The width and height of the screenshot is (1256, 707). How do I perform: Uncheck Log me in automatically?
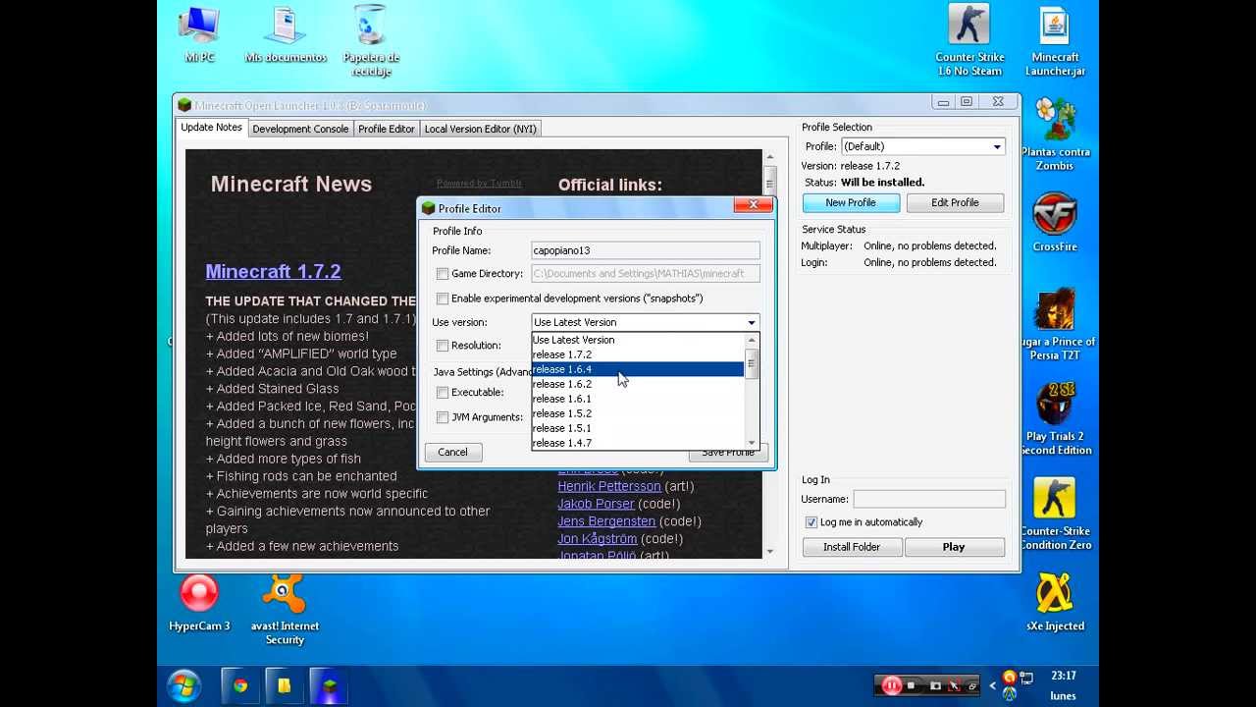coord(811,522)
